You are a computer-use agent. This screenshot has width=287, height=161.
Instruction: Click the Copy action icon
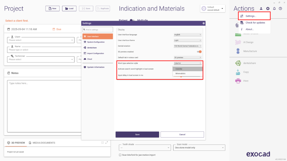pos(238,72)
